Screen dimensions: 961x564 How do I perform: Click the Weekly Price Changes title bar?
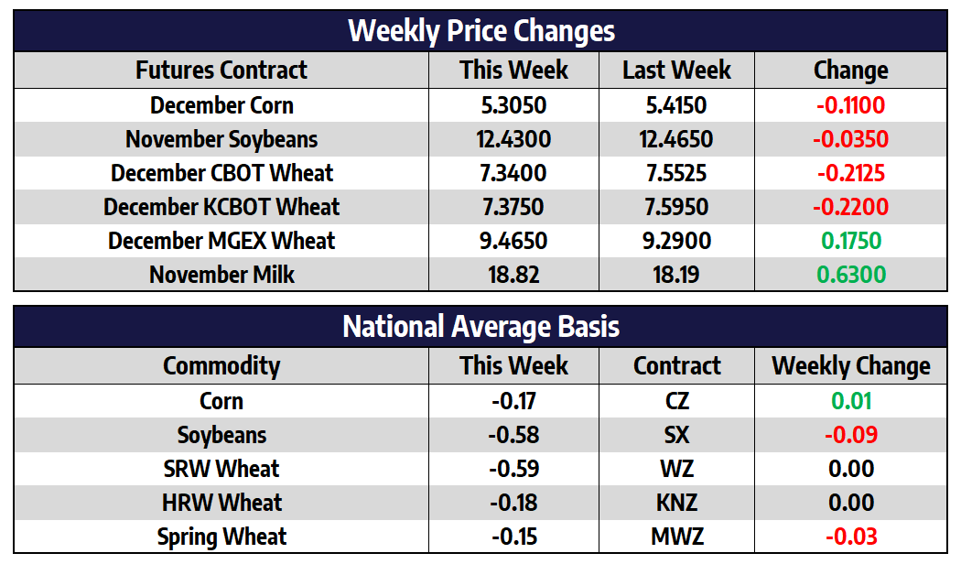[x=480, y=31]
